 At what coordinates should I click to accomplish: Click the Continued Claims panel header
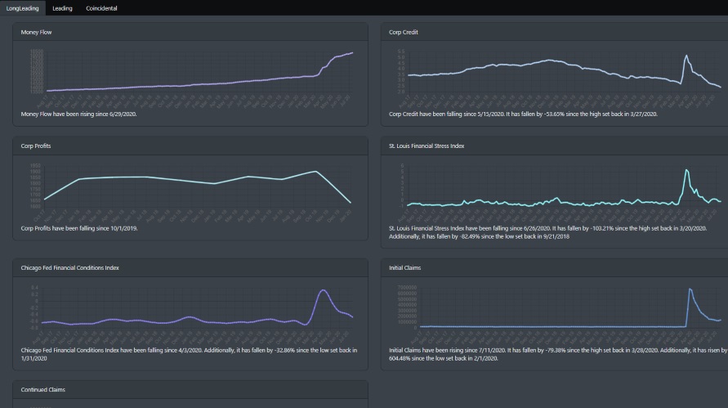(x=190, y=389)
